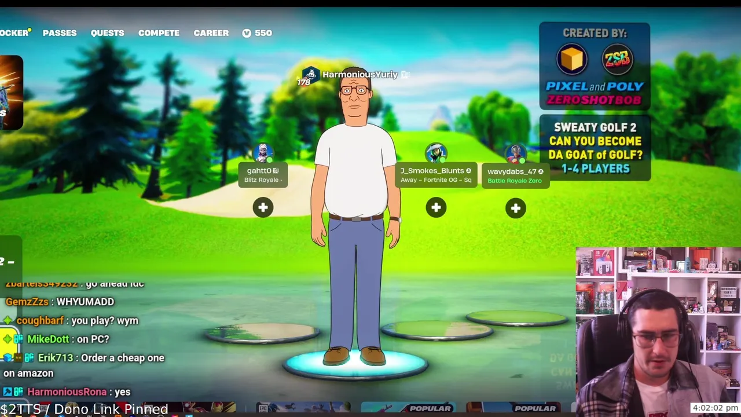Screen dimensions: 741x417
Task: Switch to the COMPETE tab
Action: pyautogui.click(x=159, y=33)
